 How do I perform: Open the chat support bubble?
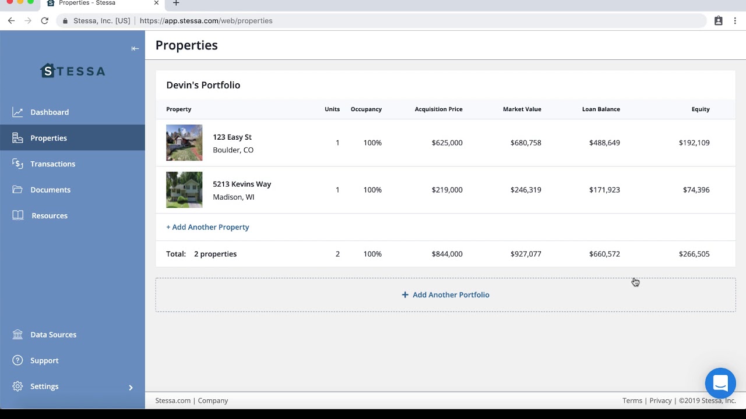(x=720, y=383)
